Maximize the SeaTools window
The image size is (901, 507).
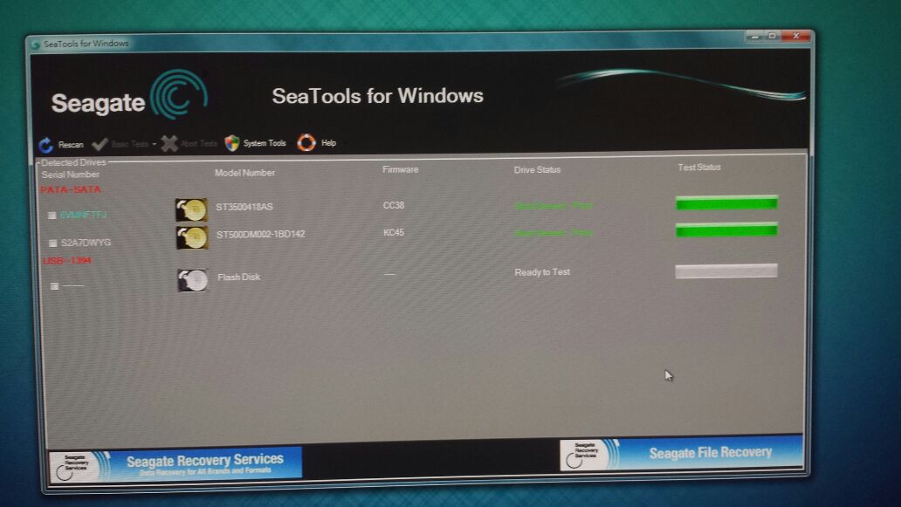[x=773, y=36]
